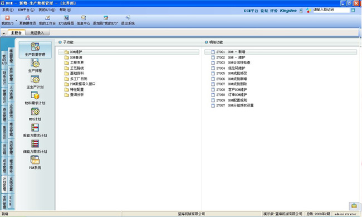Select item 27005 BOM成批修改
This screenshot has height=217, width=362.
click(229, 73)
